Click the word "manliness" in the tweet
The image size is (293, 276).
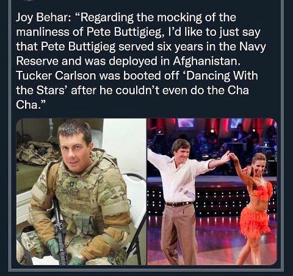tap(43, 32)
